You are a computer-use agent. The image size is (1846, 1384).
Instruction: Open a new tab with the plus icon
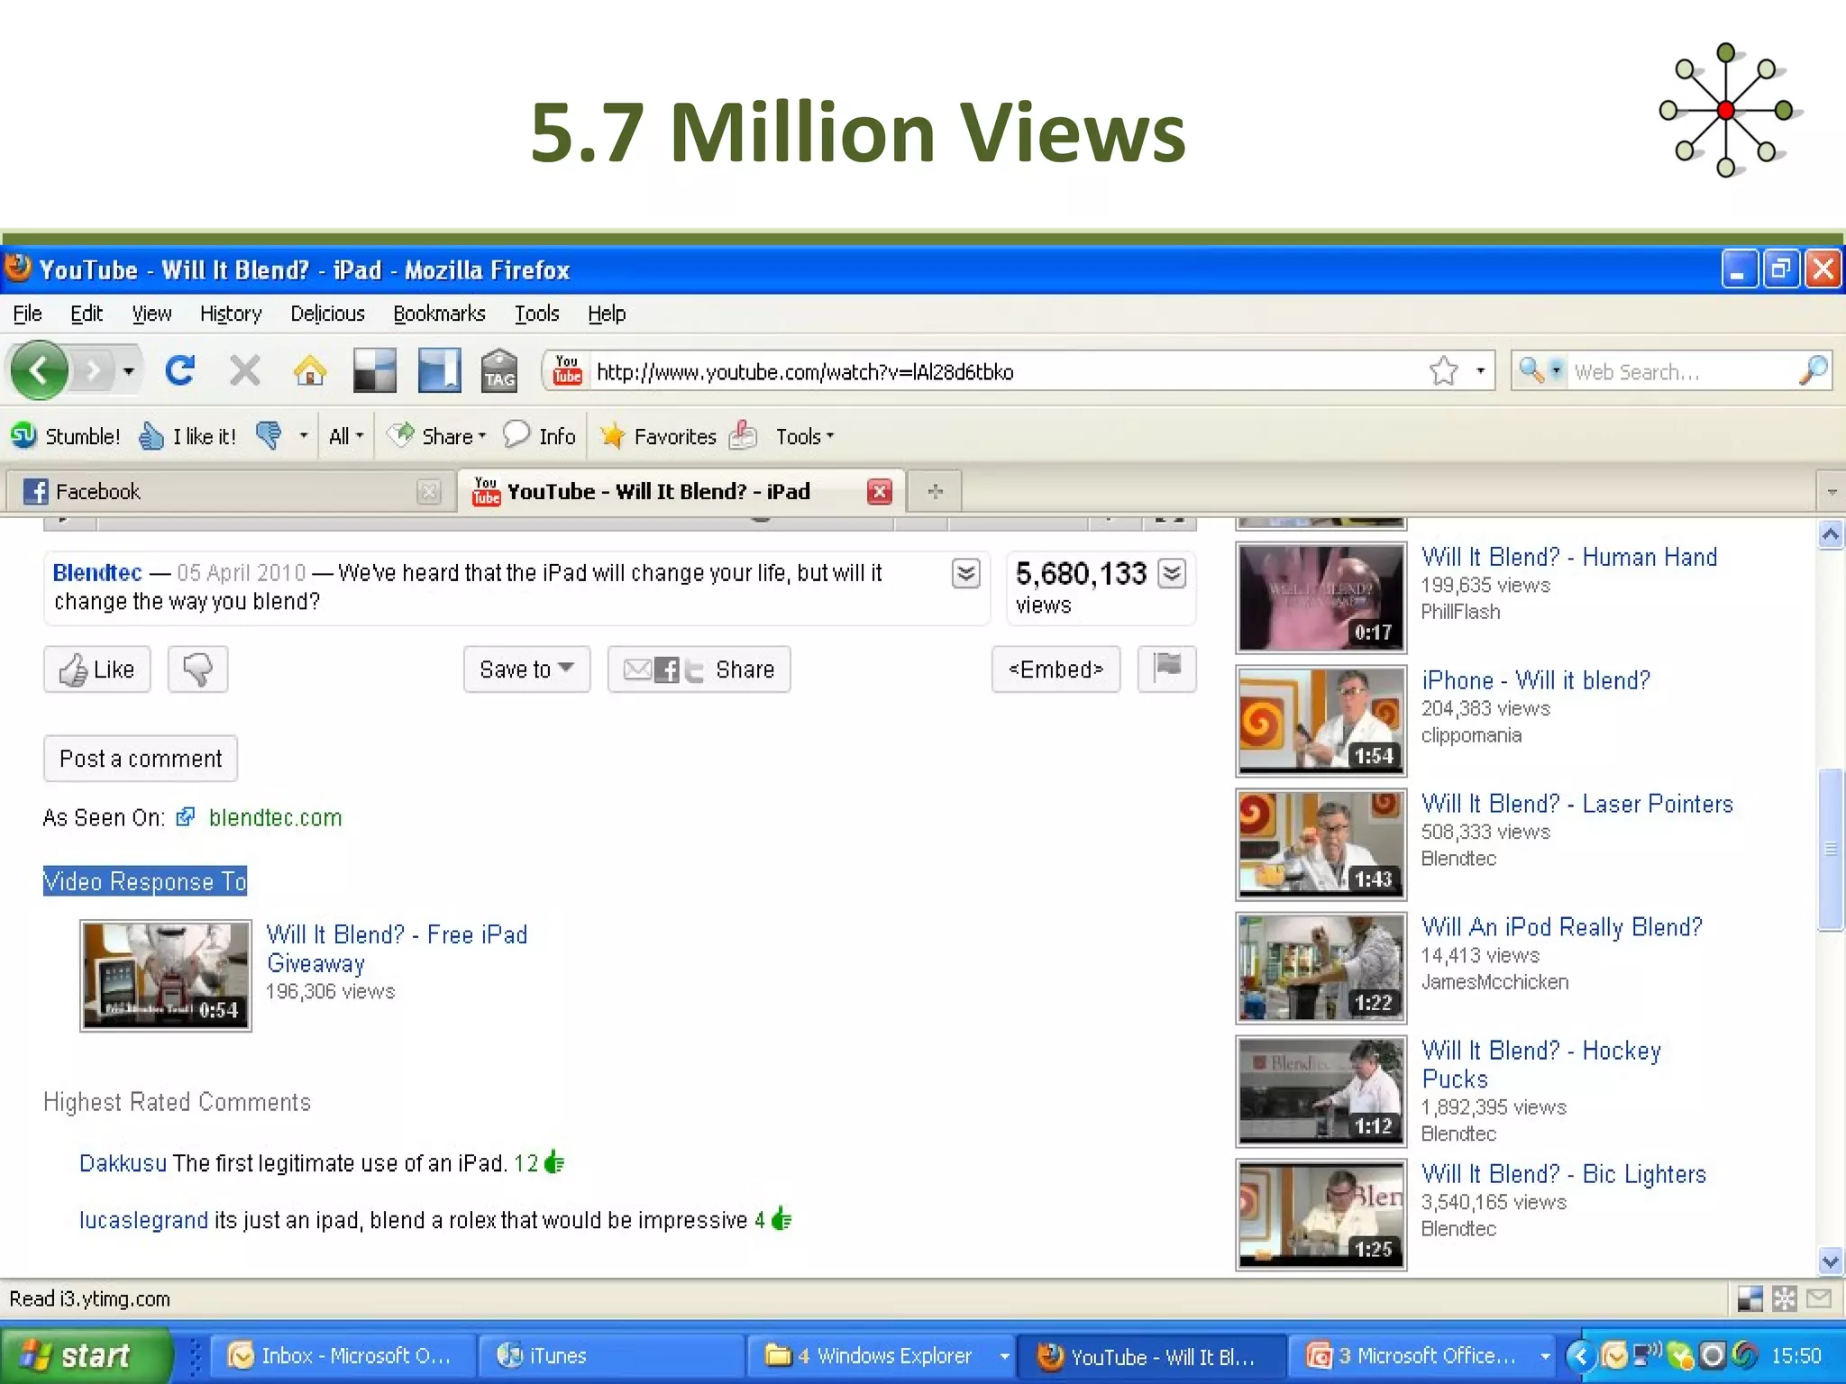[x=935, y=491]
